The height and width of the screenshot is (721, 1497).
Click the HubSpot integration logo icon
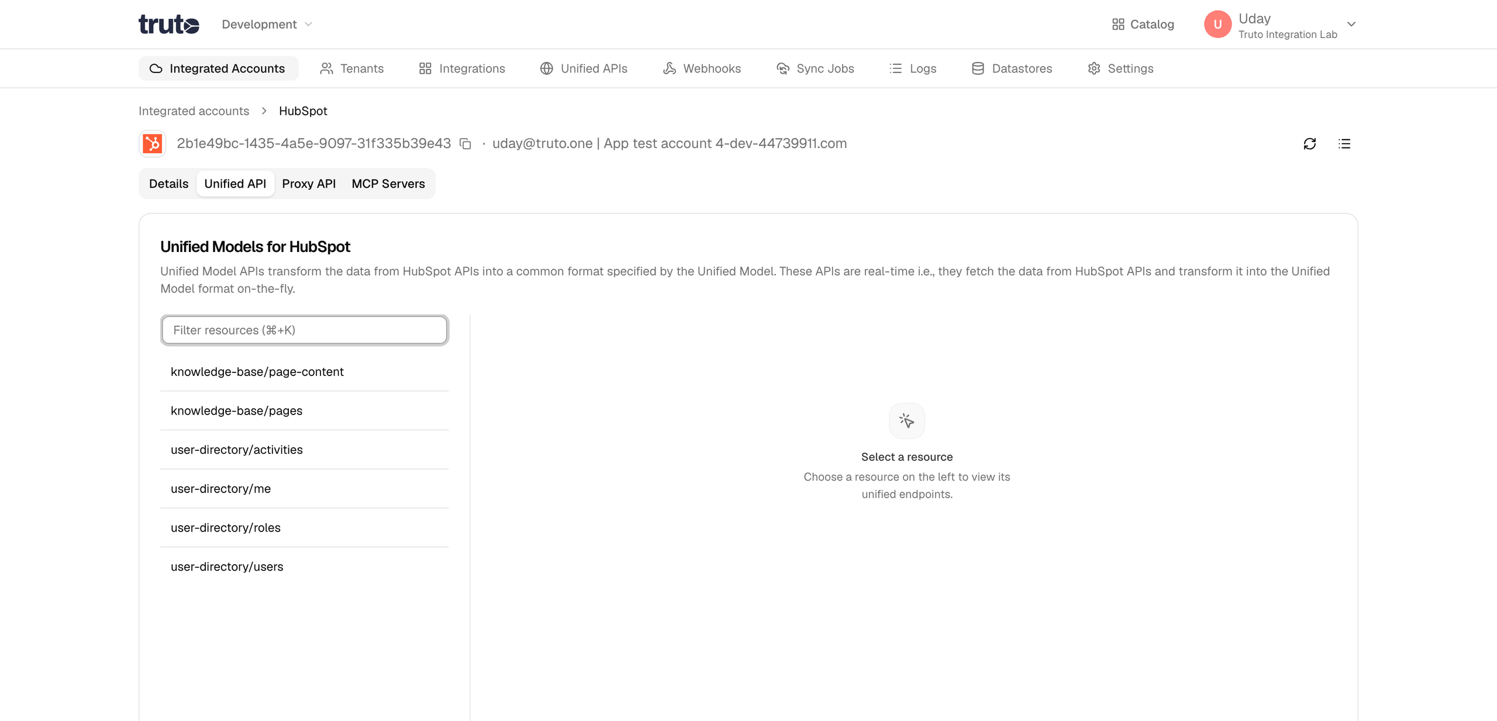(x=152, y=143)
